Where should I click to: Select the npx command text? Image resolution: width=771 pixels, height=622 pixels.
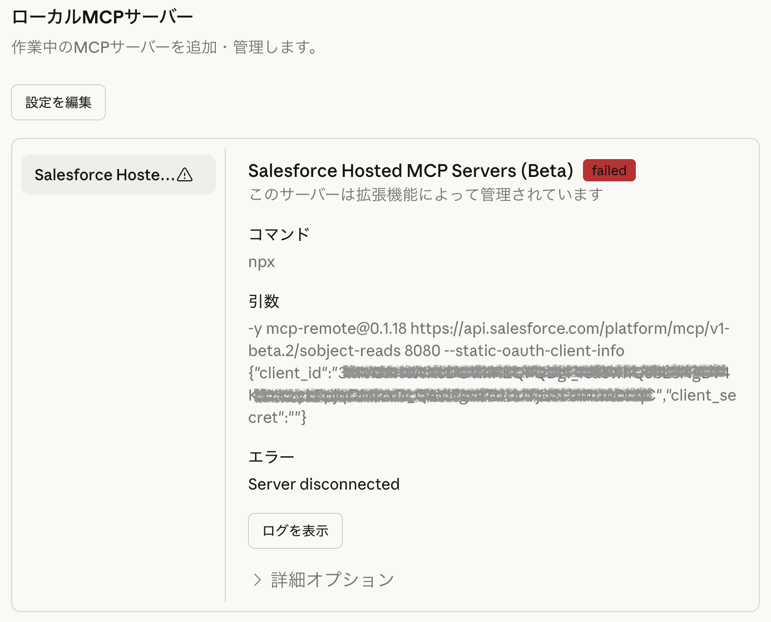coord(261,261)
